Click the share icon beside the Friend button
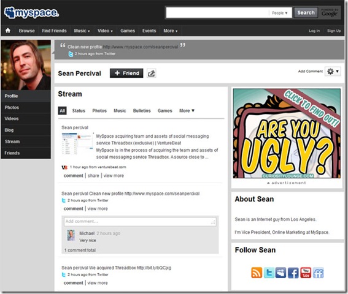This screenshot has height=294, width=348. point(152,73)
